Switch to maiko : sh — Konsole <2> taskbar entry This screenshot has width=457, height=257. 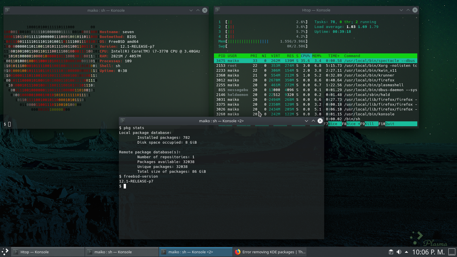196,252
